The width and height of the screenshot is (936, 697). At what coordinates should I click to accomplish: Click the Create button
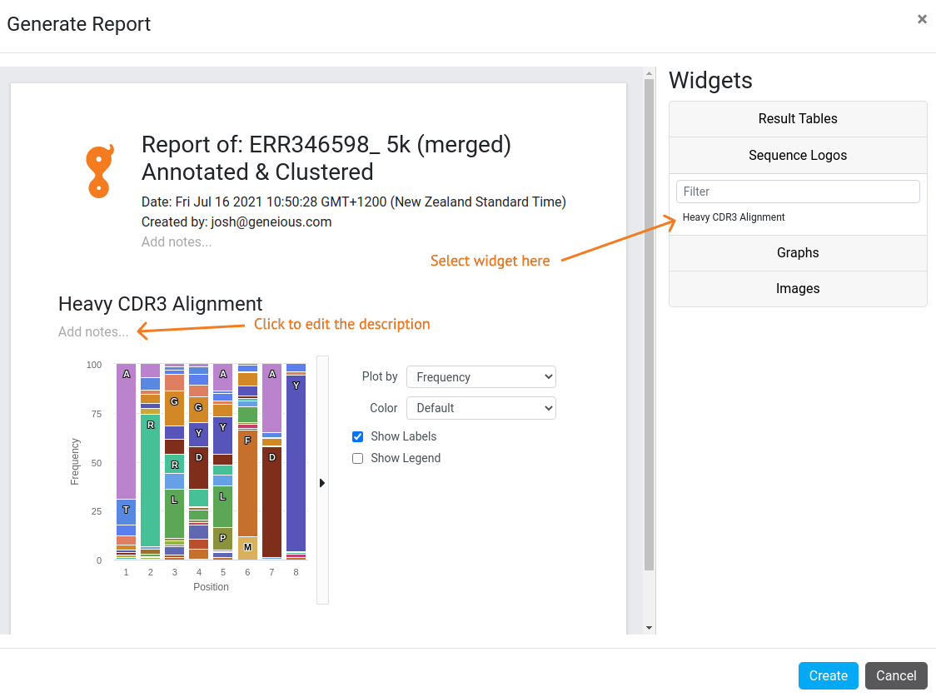(x=828, y=675)
